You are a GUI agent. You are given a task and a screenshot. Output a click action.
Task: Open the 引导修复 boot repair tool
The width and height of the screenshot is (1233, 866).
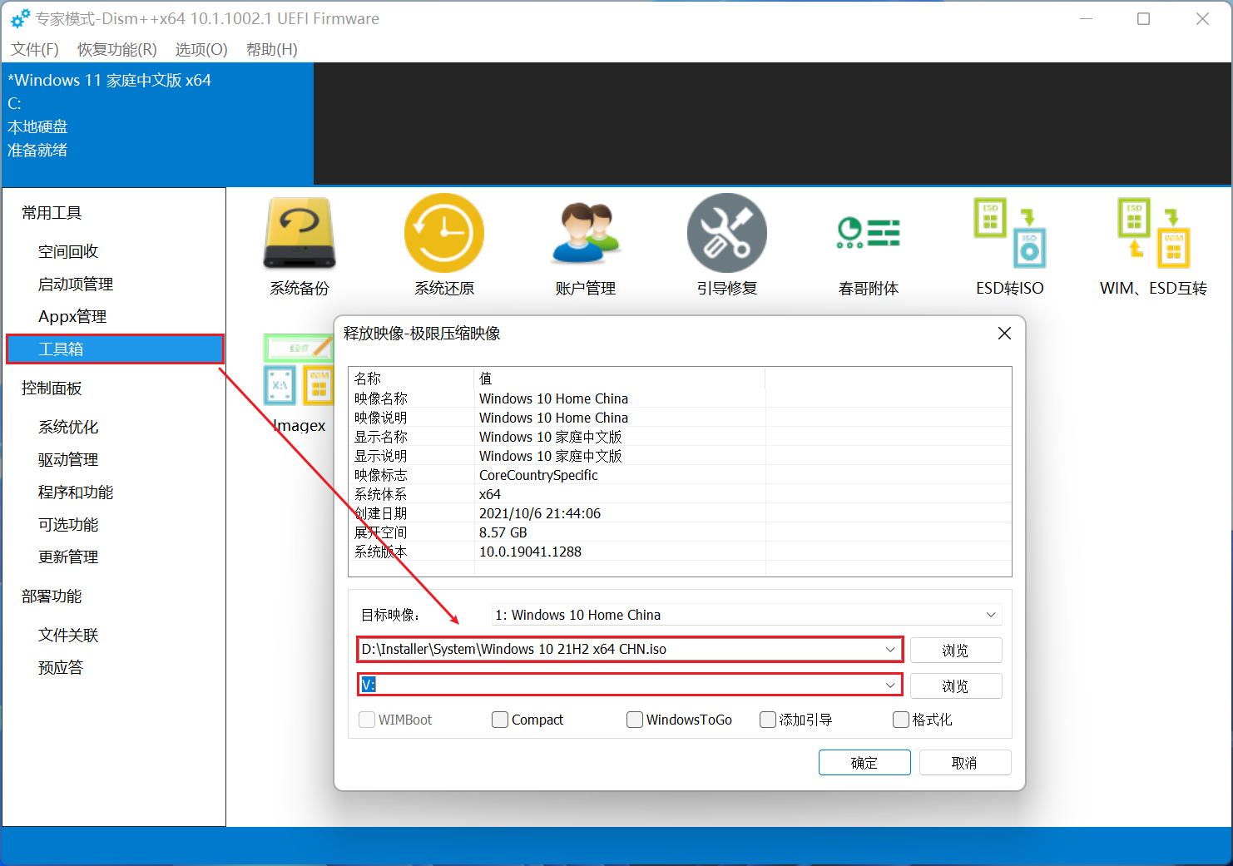pos(727,245)
